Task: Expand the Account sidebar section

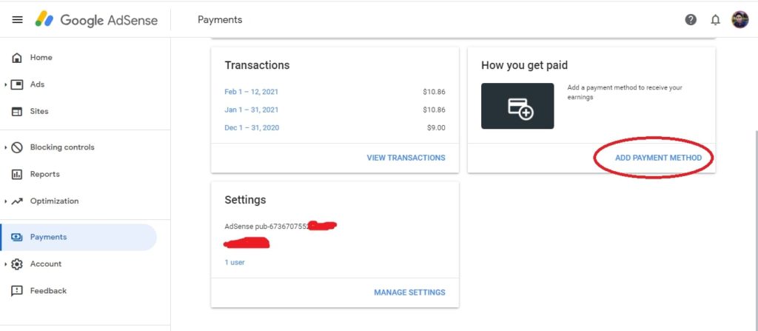Action: pos(6,264)
